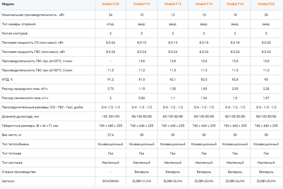Click article code 'ZL0BYJ1JYA'
This screenshot has height=189, width=283.
pyautogui.click(x=142, y=181)
